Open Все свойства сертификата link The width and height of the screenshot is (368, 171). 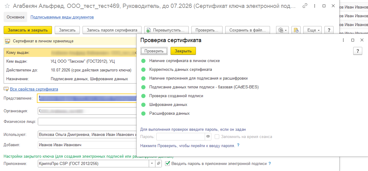pyautogui.click(x=34, y=89)
